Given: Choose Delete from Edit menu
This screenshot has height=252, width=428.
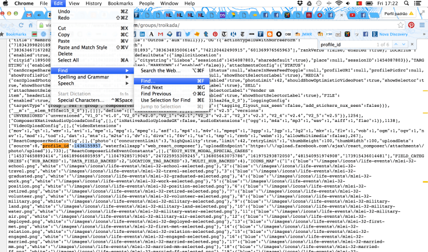Looking at the screenshot, I should pos(92,53).
